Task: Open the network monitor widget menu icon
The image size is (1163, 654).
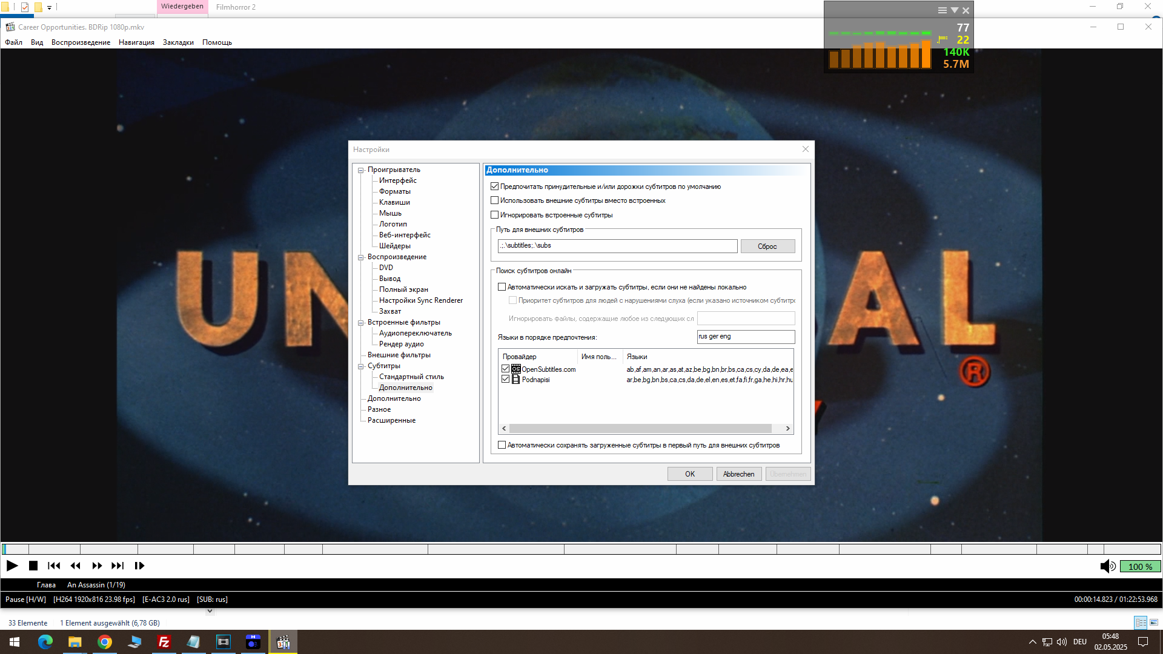Action: point(942,10)
